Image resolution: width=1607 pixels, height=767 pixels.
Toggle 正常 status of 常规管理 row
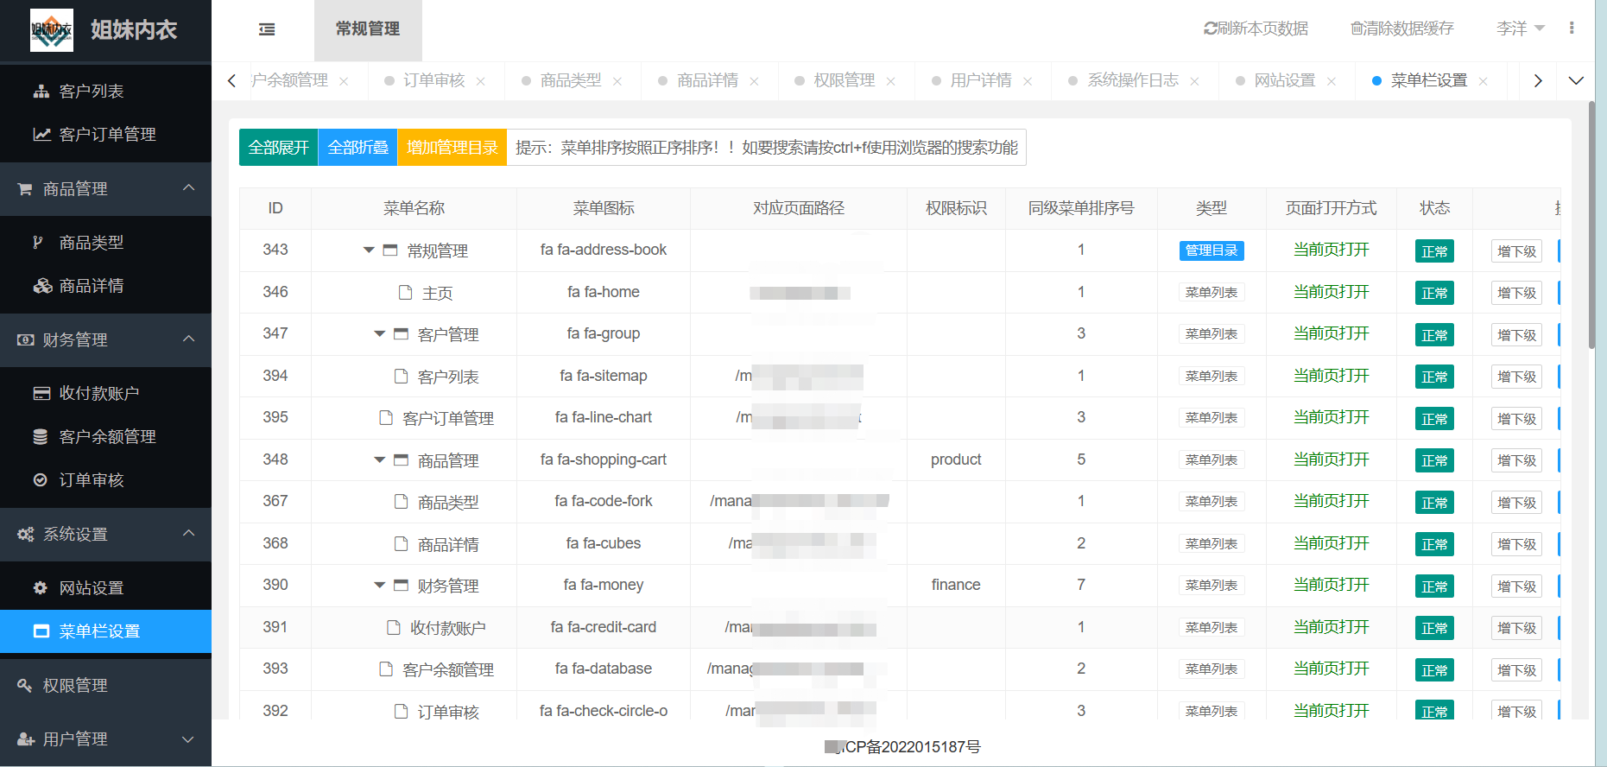(x=1434, y=251)
